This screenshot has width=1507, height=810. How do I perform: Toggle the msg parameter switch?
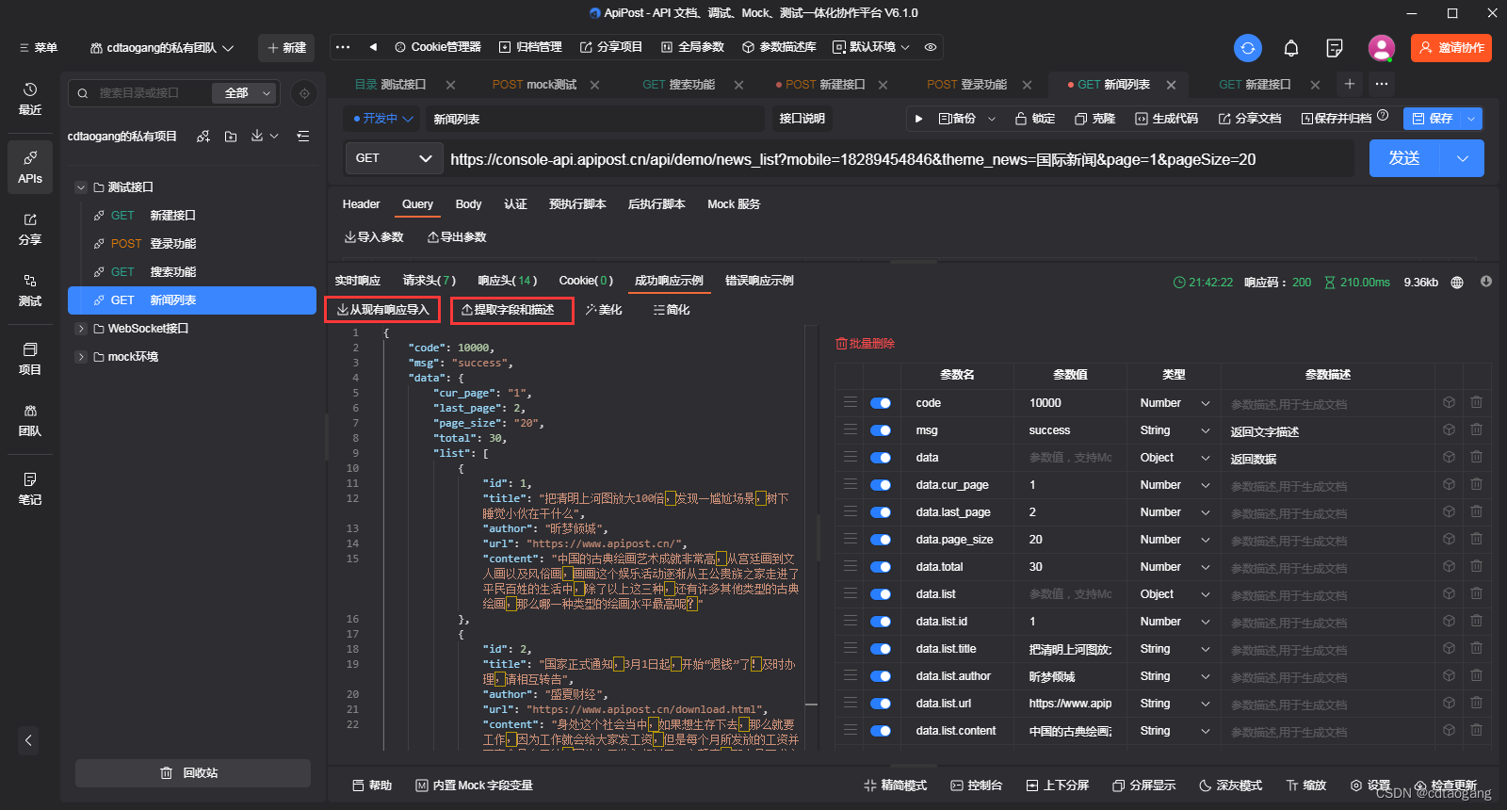(x=881, y=430)
